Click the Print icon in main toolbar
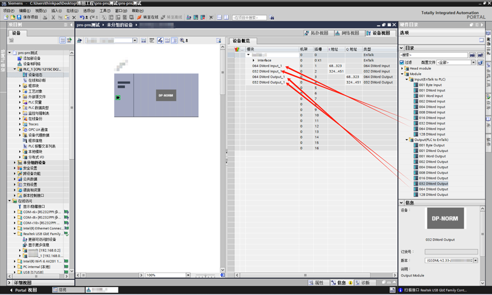The height and width of the screenshot is (295, 492). click(x=45, y=17)
